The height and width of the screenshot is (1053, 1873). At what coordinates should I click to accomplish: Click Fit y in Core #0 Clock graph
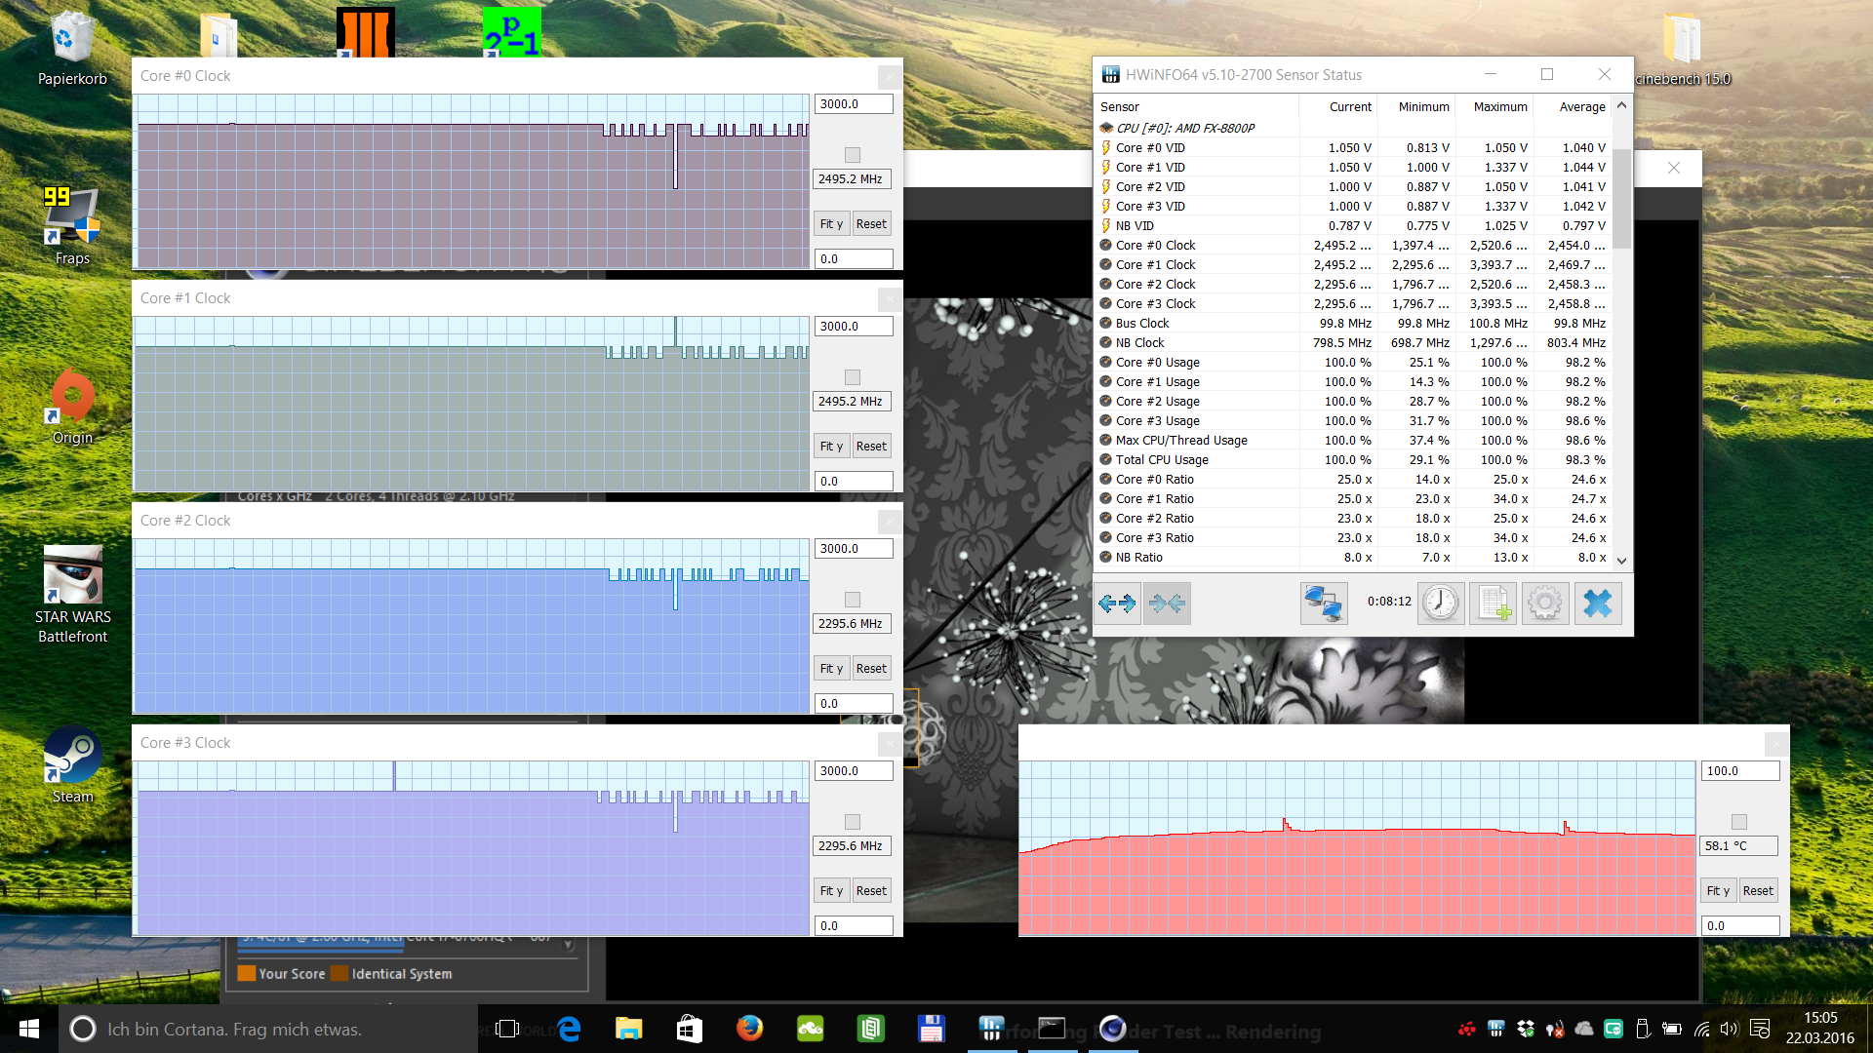pos(831,224)
